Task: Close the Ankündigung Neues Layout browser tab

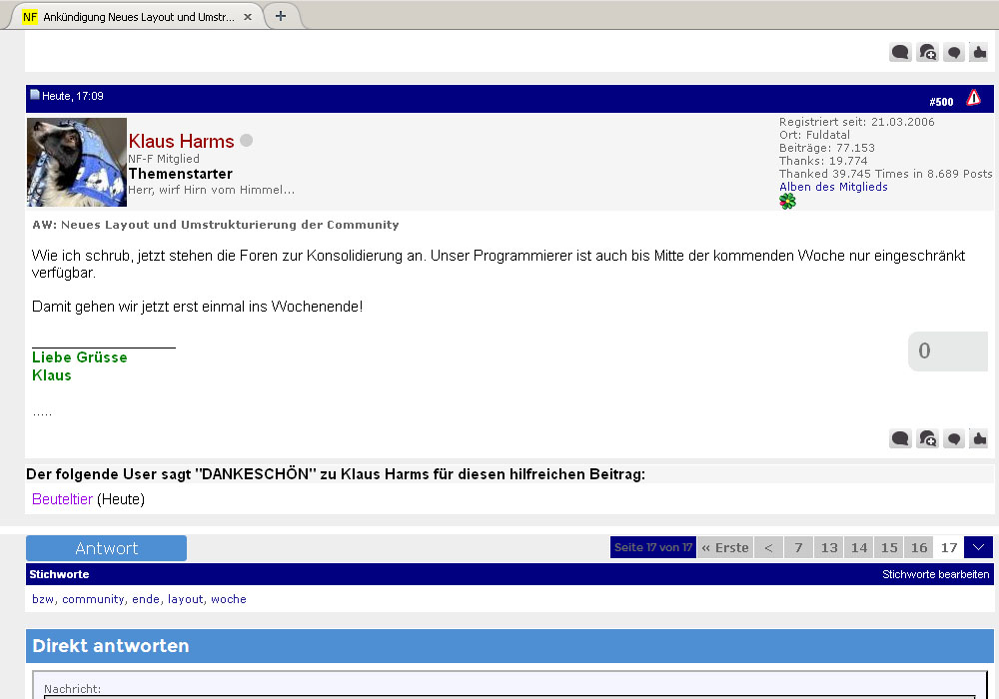Action: 248,17
